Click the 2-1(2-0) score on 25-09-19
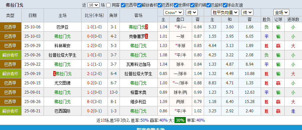The width and height of the screenshot is (302, 130). click(95, 74)
